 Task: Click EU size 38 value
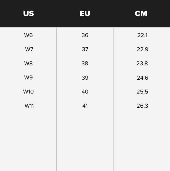coord(85,63)
